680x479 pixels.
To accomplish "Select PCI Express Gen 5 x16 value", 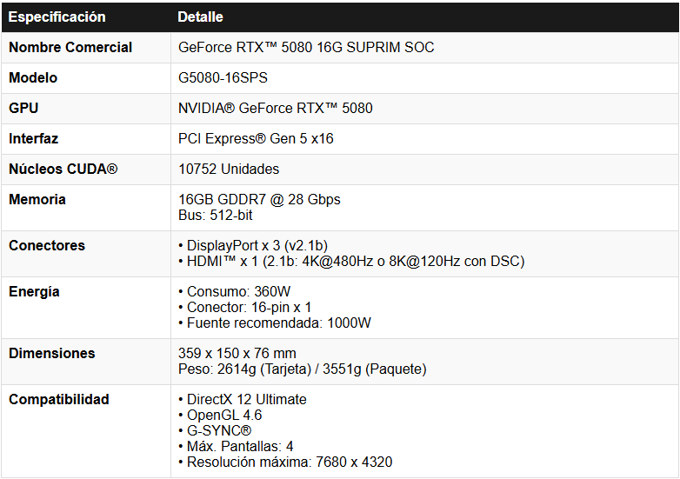I will click(x=256, y=139).
